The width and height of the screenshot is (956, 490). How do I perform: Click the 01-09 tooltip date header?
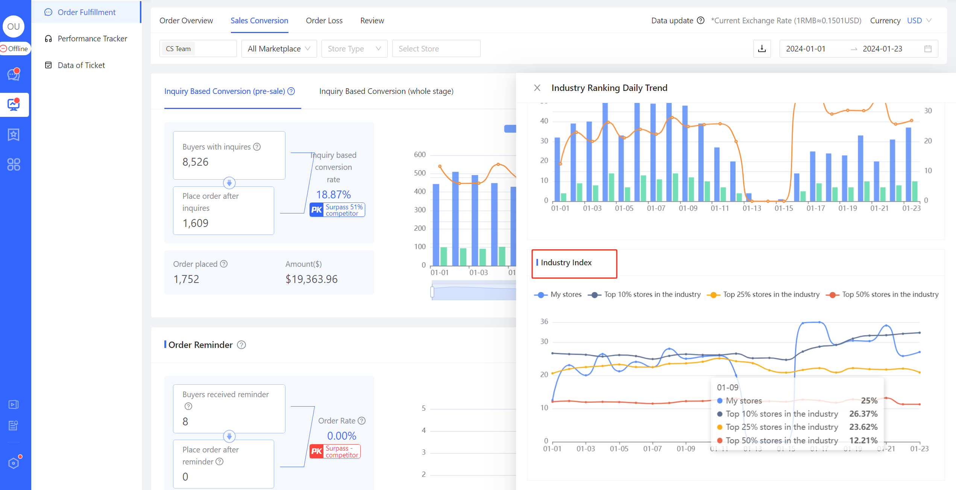point(728,387)
